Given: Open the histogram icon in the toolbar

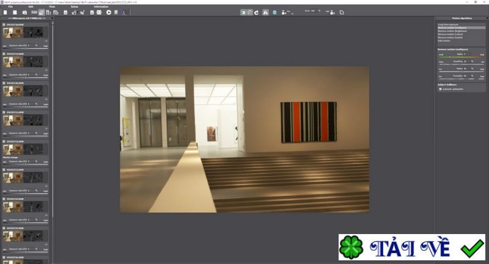Looking at the screenshot, I should (124, 12).
